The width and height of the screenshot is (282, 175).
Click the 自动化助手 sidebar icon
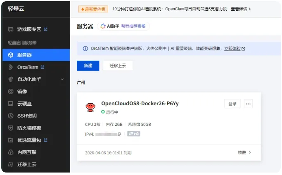(x=11, y=79)
